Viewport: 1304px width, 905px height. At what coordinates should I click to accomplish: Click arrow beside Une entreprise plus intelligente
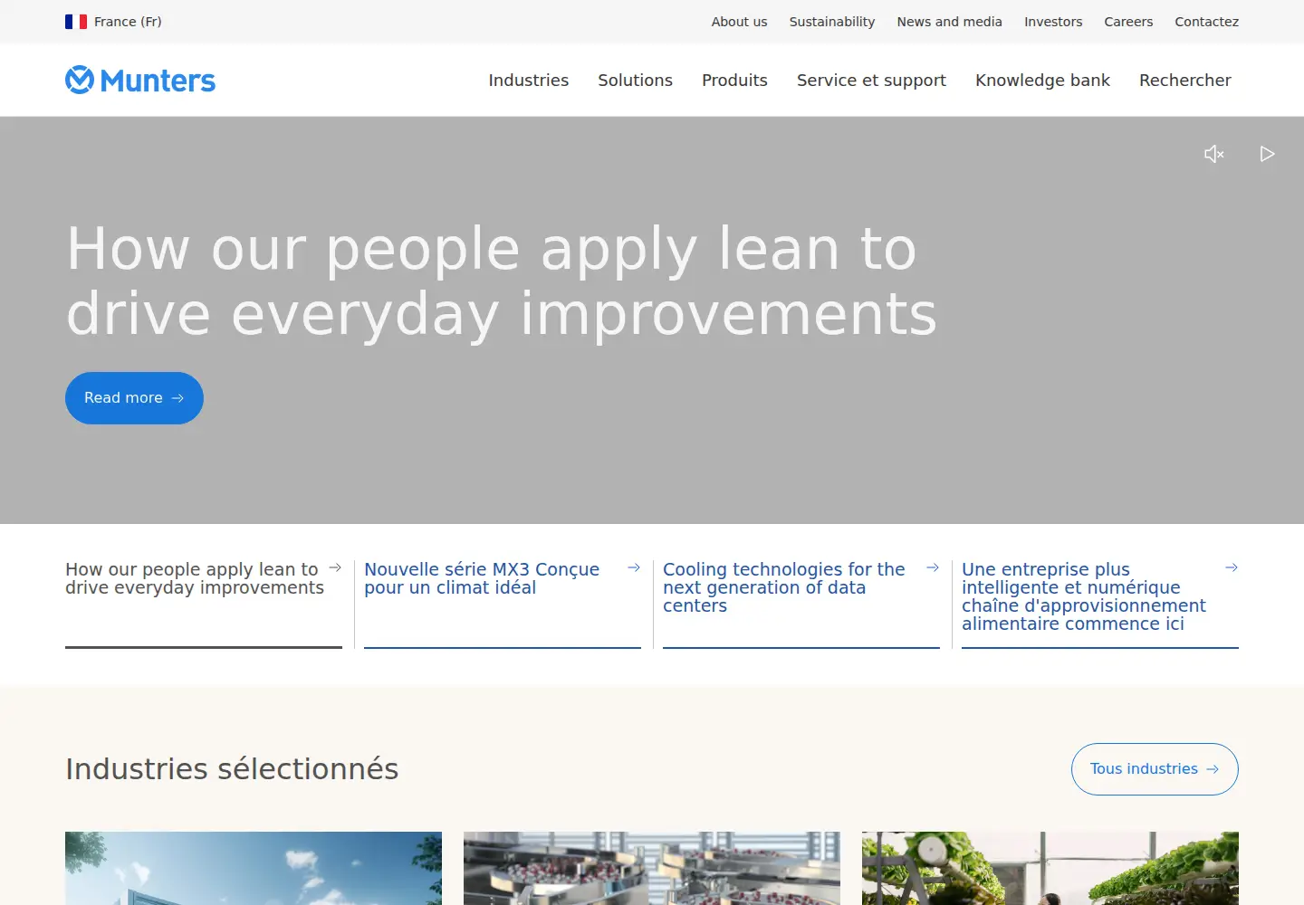point(1232,567)
